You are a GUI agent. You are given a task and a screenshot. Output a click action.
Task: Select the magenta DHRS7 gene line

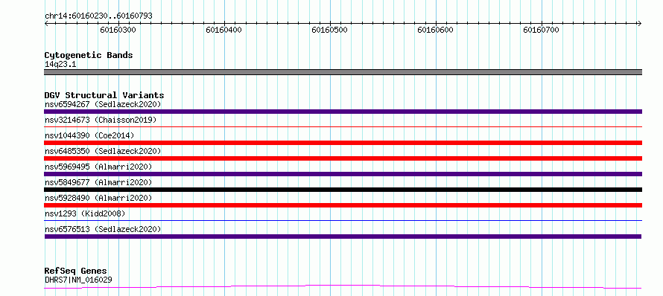[x=343, y=287]
